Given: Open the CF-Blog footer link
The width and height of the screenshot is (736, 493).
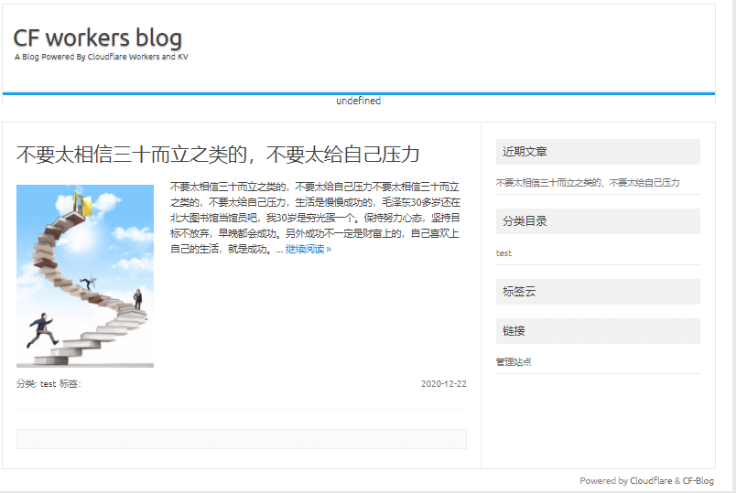Looking at the screenshot, I should tap(698, 481).
